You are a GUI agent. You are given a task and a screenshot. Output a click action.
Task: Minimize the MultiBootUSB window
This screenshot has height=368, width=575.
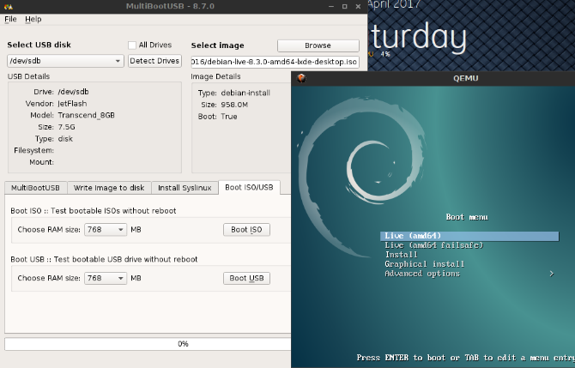pos(331,6)
